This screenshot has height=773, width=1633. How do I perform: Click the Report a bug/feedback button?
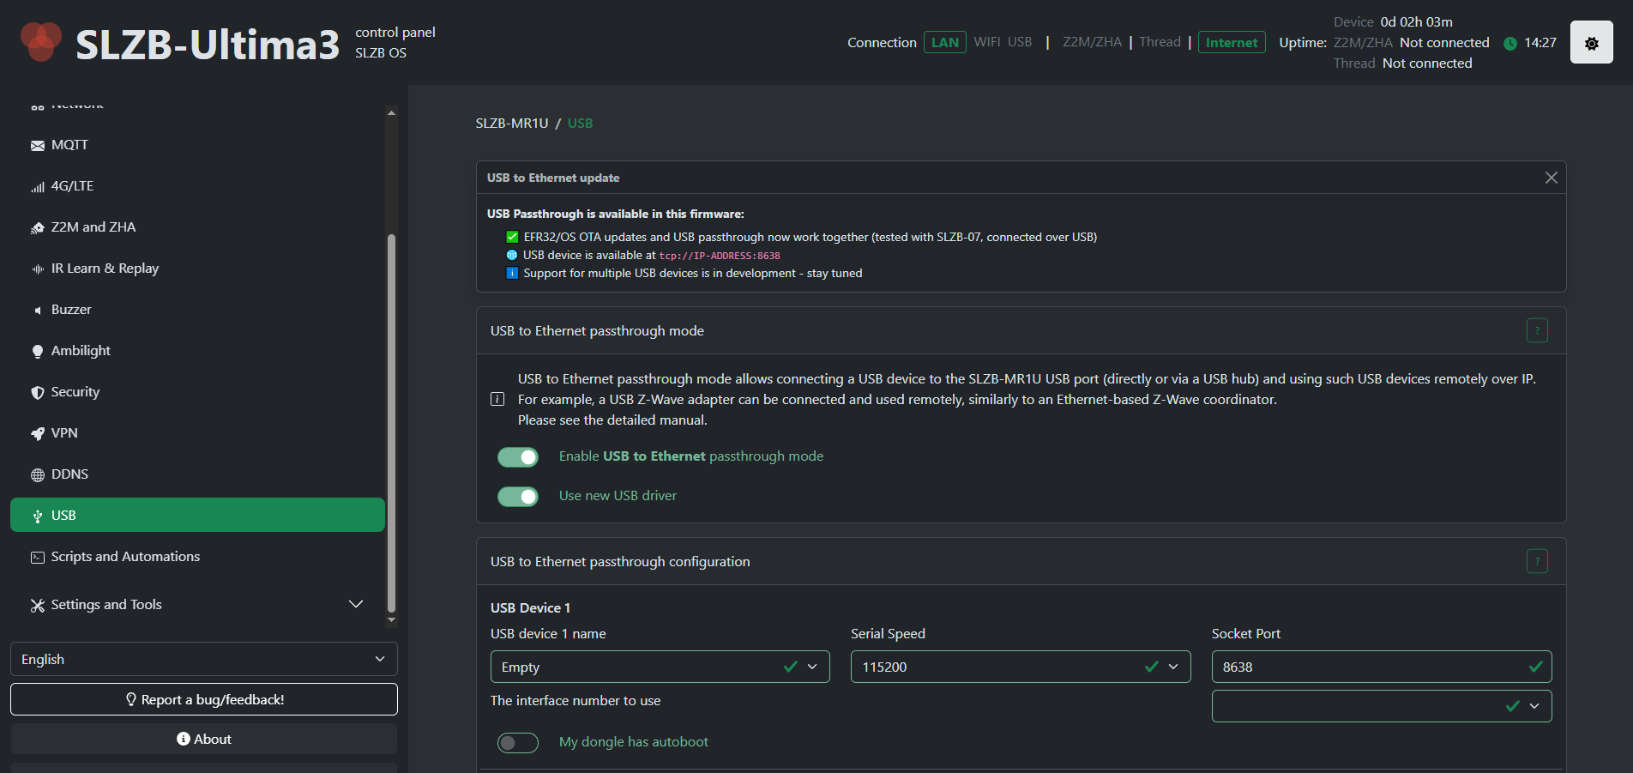(x=204, y=699)
